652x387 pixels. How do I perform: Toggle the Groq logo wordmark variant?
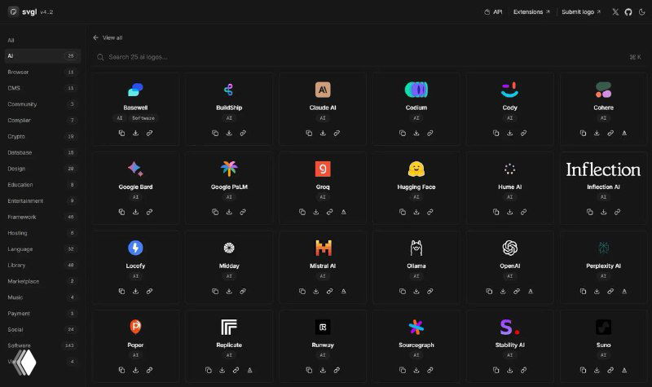tap(342, 212)
